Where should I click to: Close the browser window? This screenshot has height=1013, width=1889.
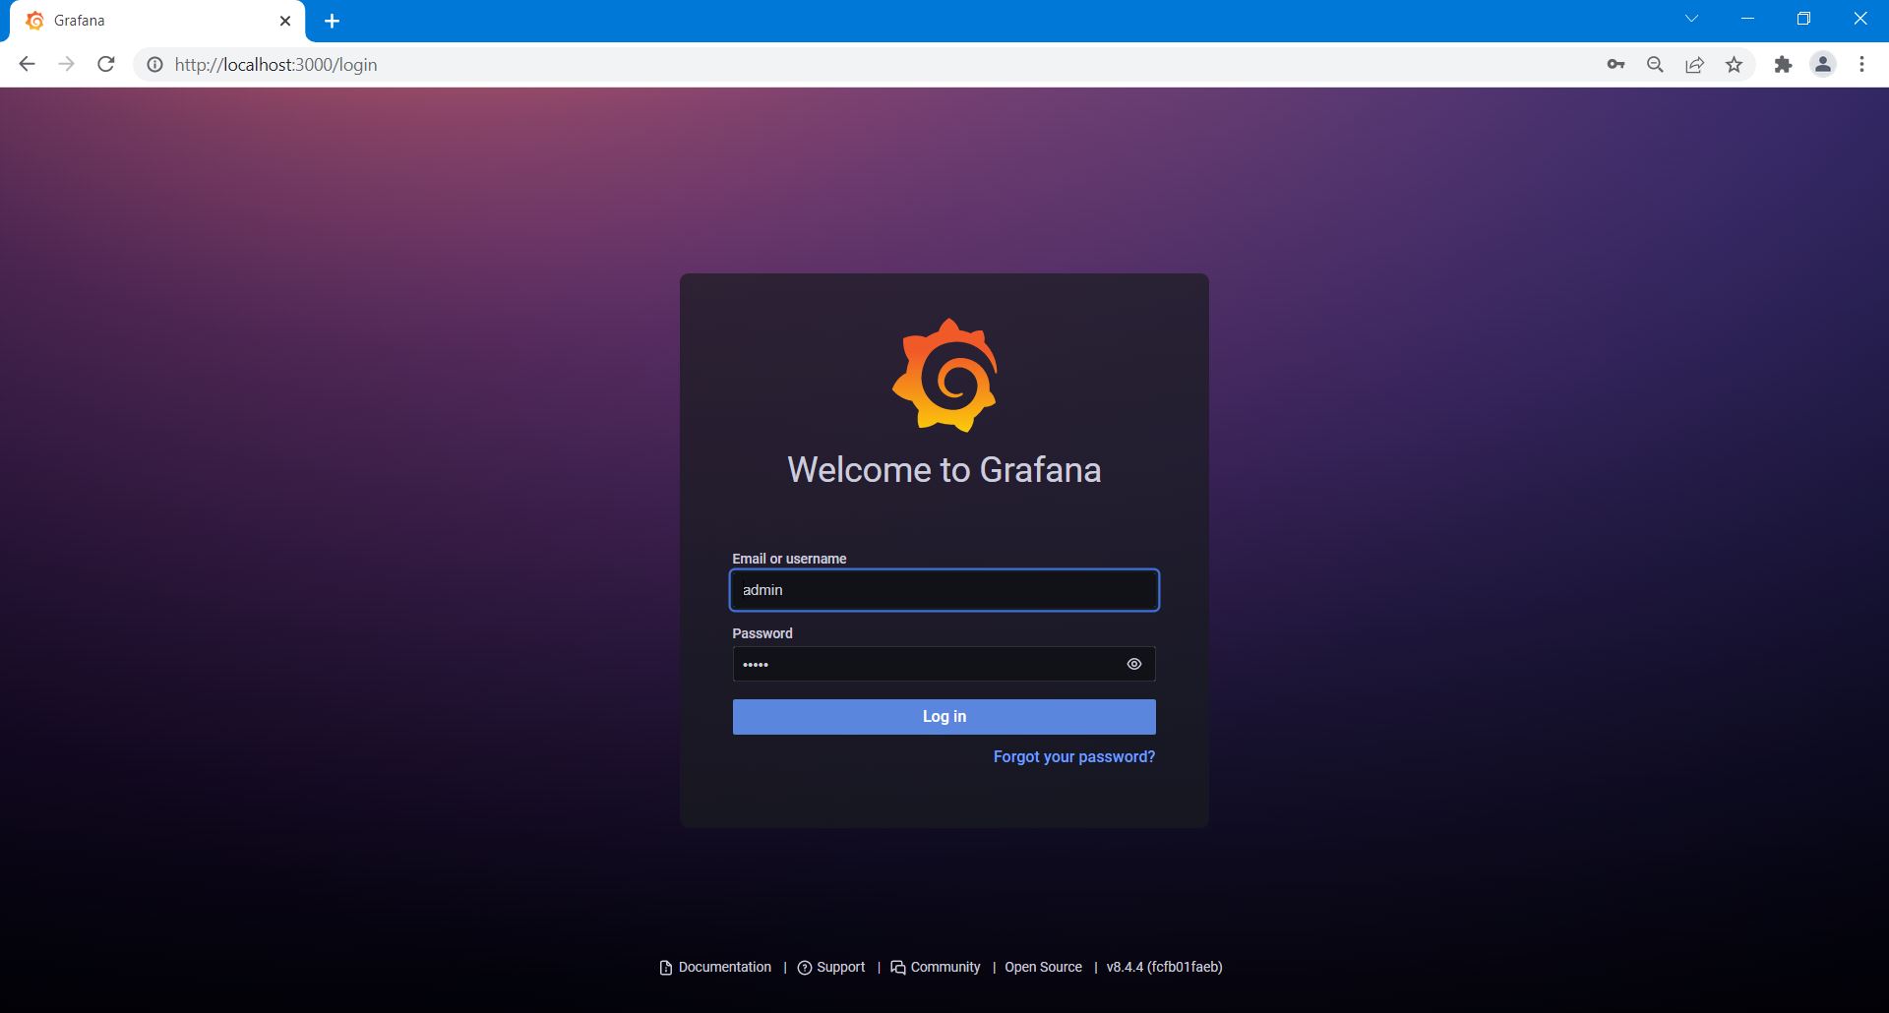click(x=1860, y=19)
